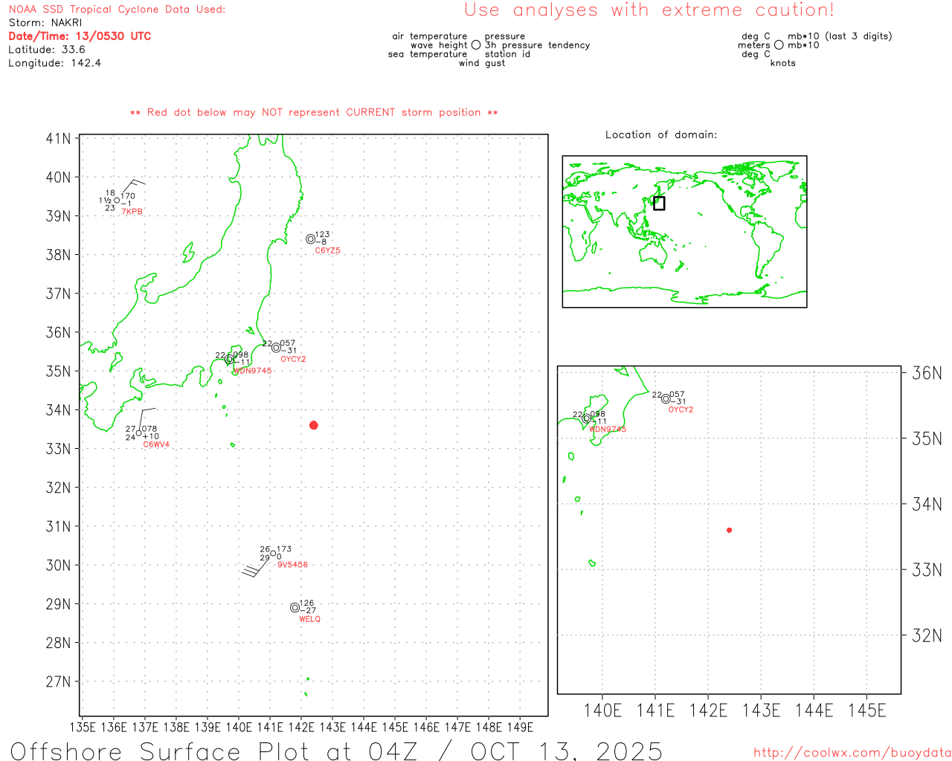This screenshot has width=952, height=761.
Task: Click the legend station circle beside 'wave height'
Action: pyautogui.click(x=476, y=45)
